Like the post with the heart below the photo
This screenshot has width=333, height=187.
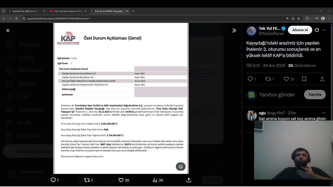[x=121, y=180]
